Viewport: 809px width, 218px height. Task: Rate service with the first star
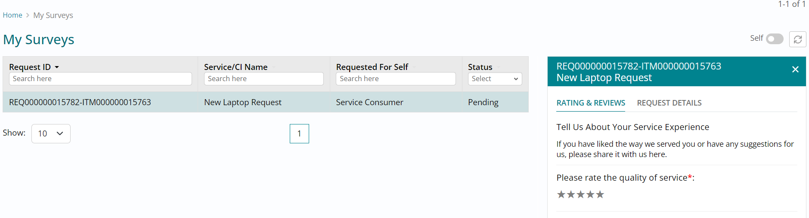pos(561,194)
